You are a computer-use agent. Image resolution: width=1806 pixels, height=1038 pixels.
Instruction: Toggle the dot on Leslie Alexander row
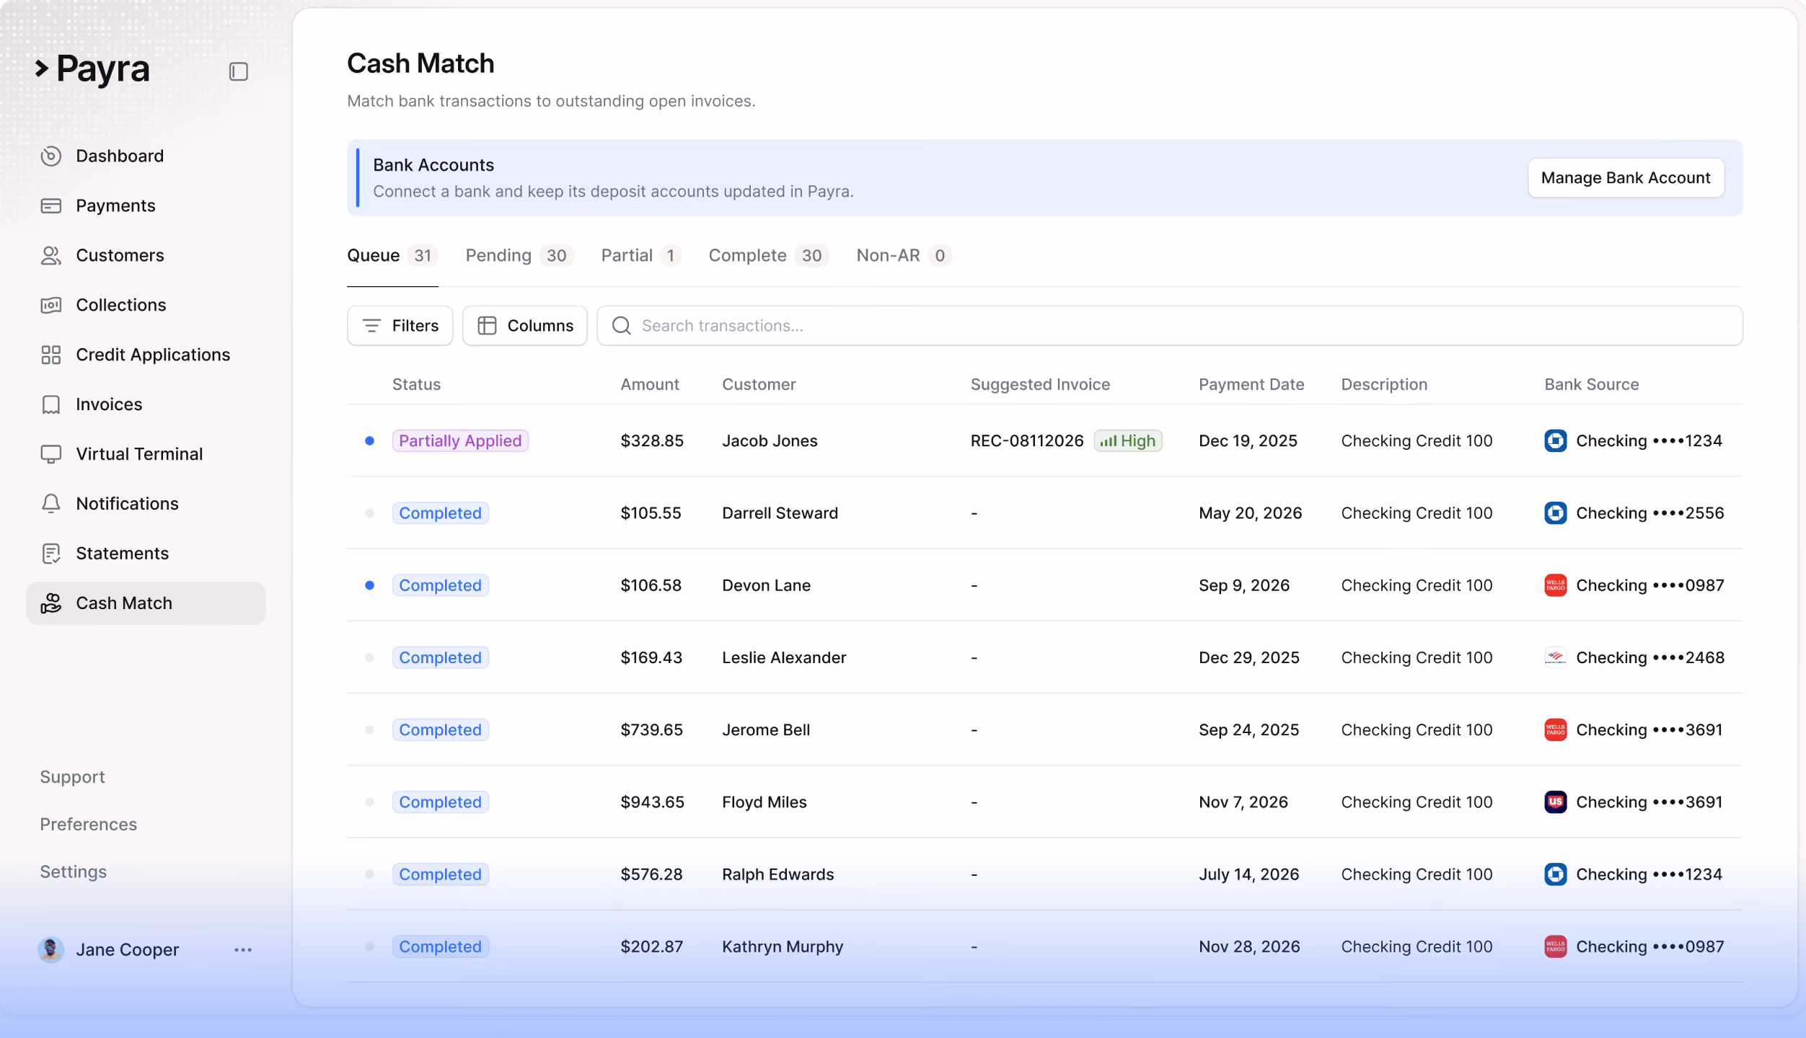tap(369, 657)
